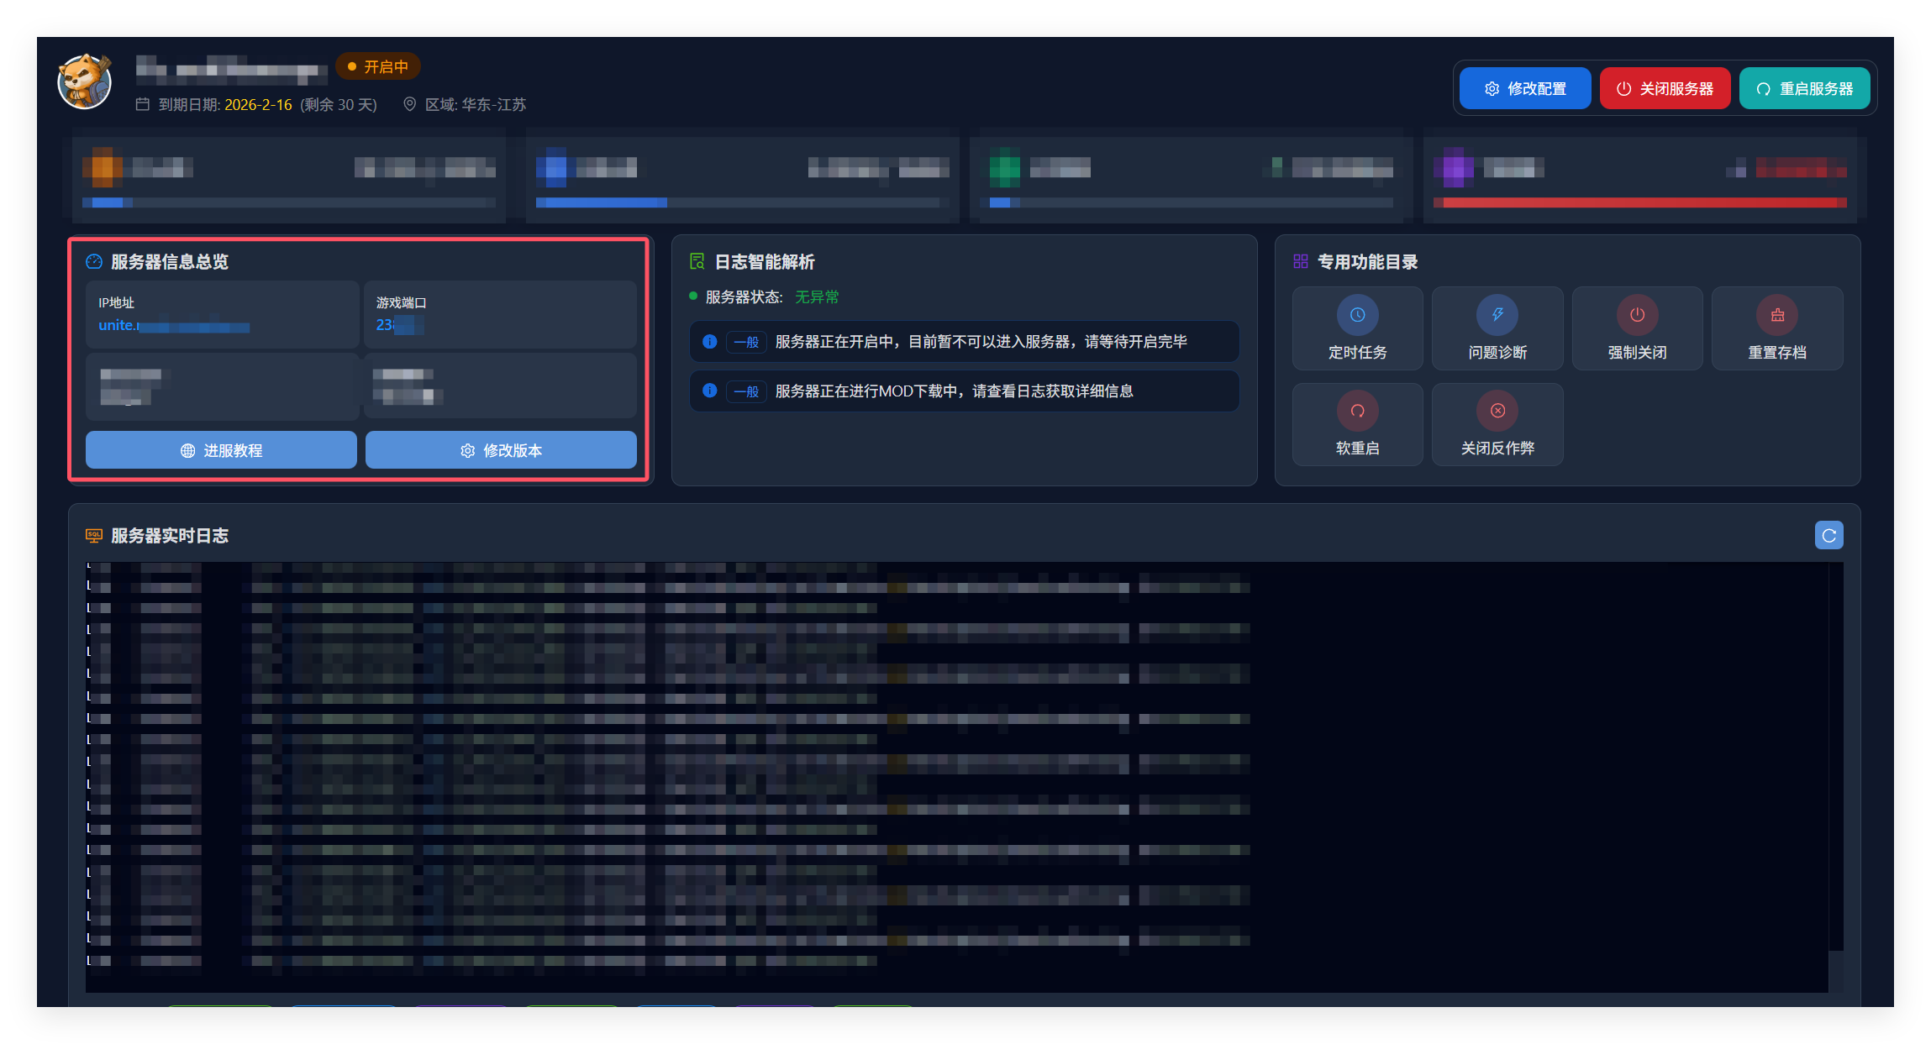The width and height of the screenshot is (1931, 1044).
Task: Click the IP地址 address value
Action: (173, 326)
